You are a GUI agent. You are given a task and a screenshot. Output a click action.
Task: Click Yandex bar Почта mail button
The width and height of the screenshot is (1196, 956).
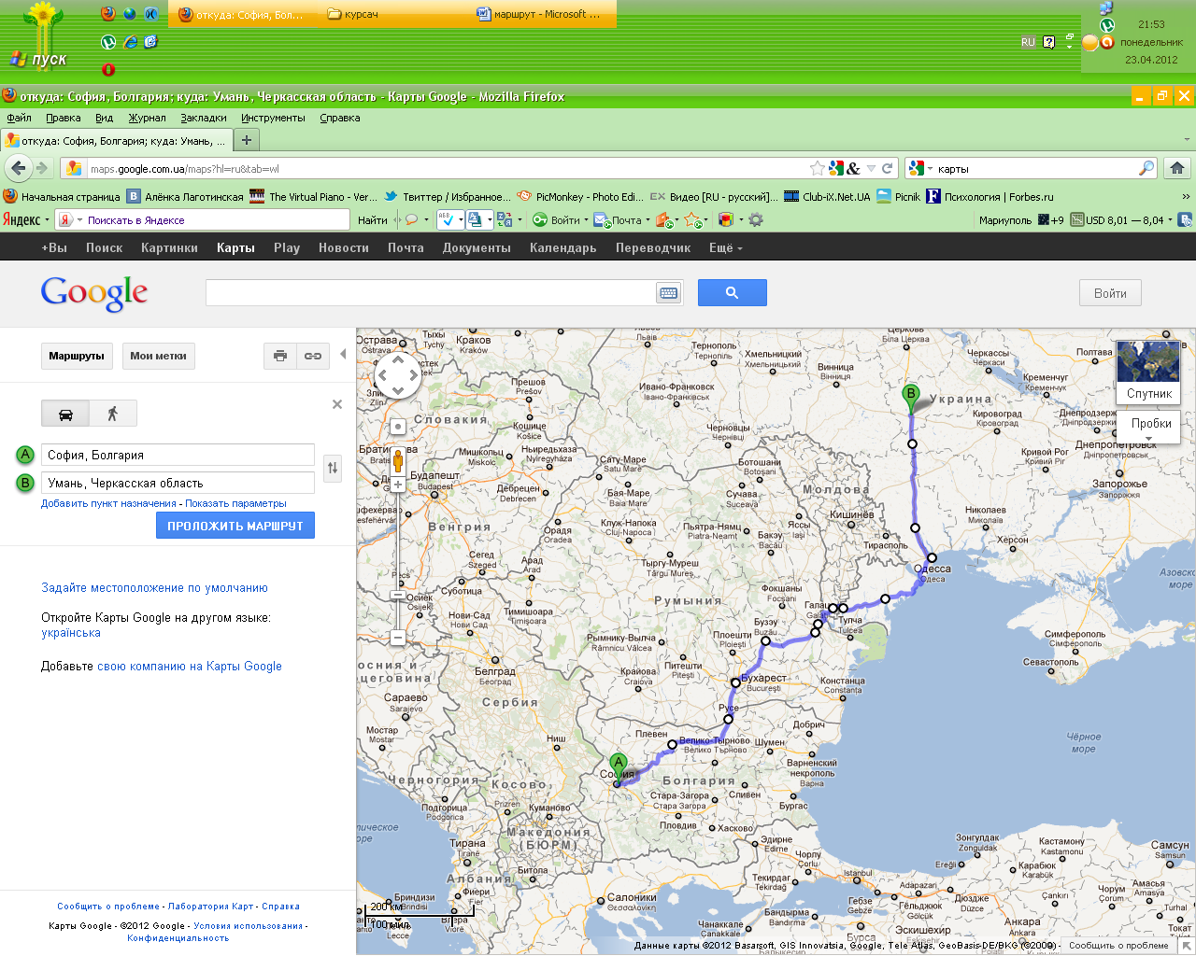click(620, 220)
